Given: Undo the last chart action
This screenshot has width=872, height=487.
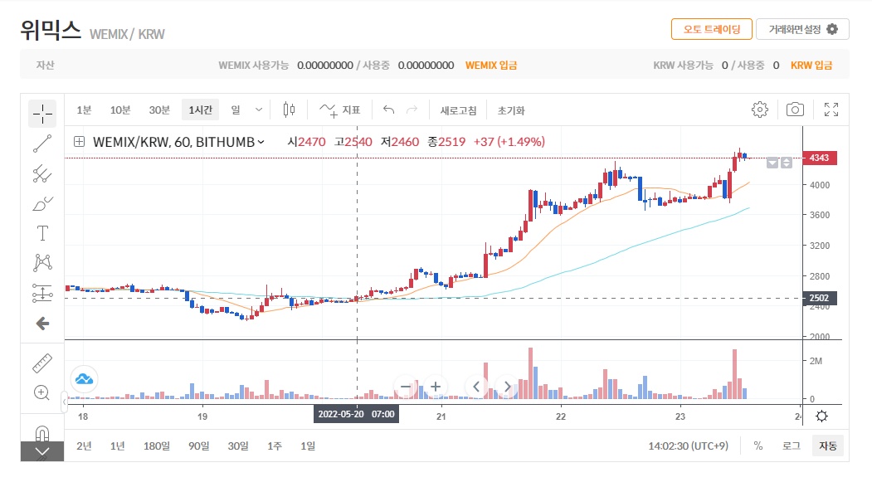Looking at the screenshot, I should pos(389,110).
